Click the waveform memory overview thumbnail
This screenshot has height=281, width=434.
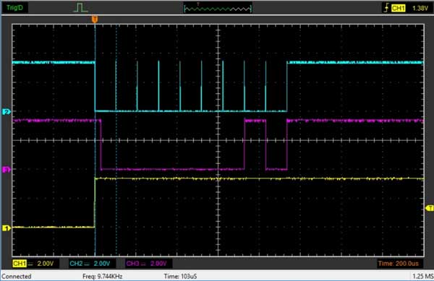point(218,8)
